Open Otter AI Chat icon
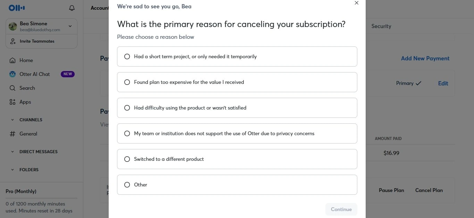 (13, 74)
